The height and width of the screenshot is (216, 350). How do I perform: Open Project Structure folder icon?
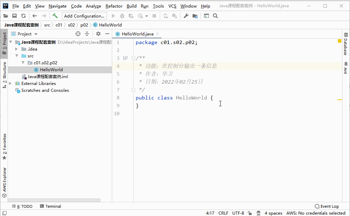coord(195,16)
